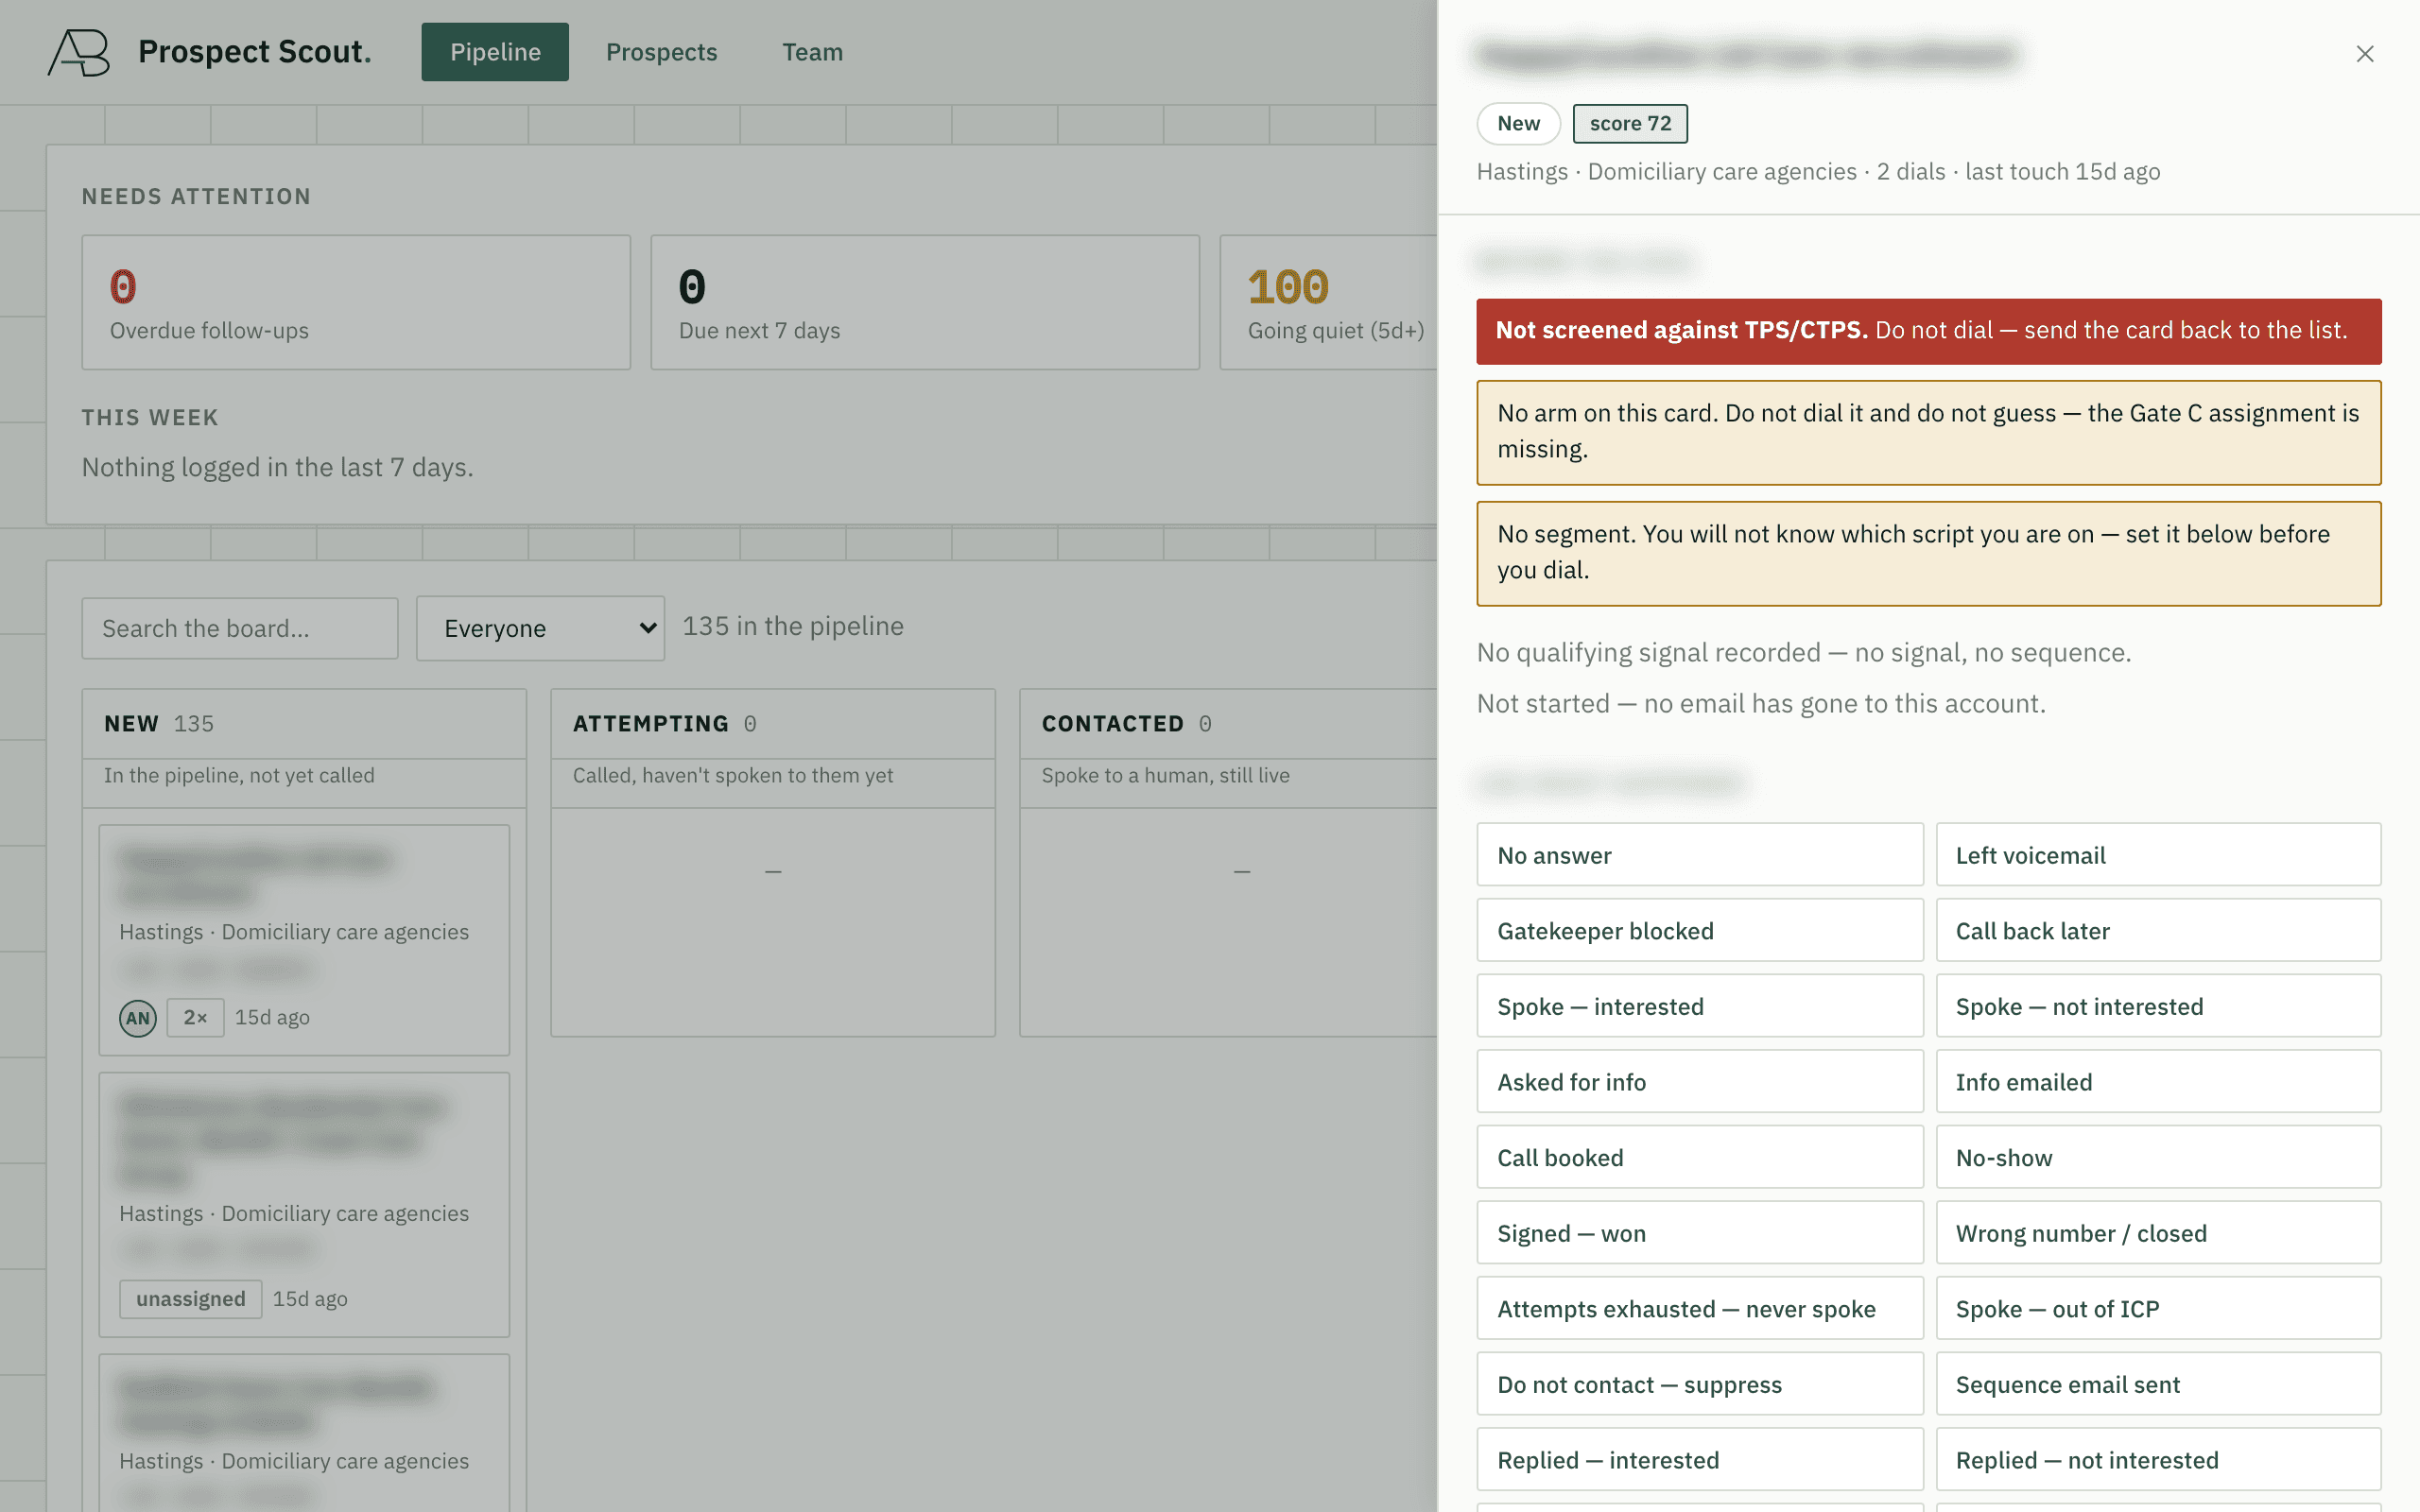Click the unassigned tag on second card
The width and height of the screenshot is (2420, 1512).
tap(190, 1299)
